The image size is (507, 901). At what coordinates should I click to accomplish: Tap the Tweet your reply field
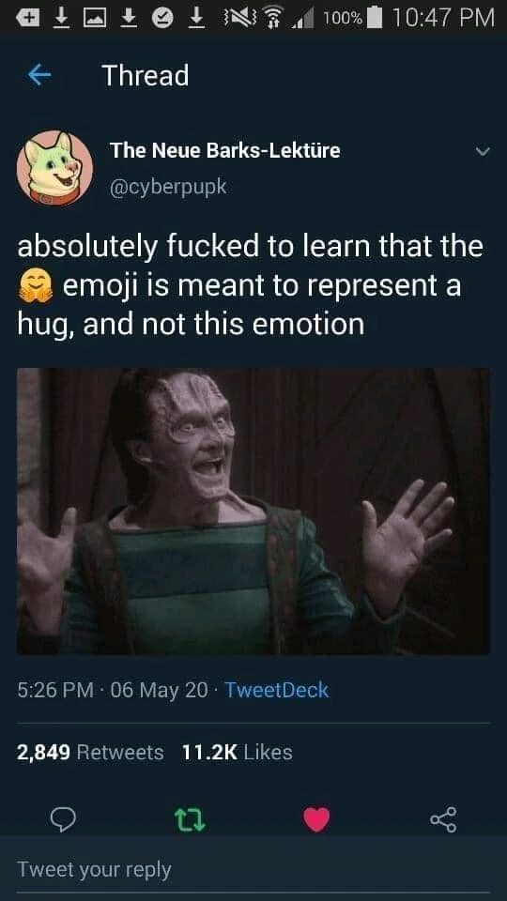tap(253, 869)
